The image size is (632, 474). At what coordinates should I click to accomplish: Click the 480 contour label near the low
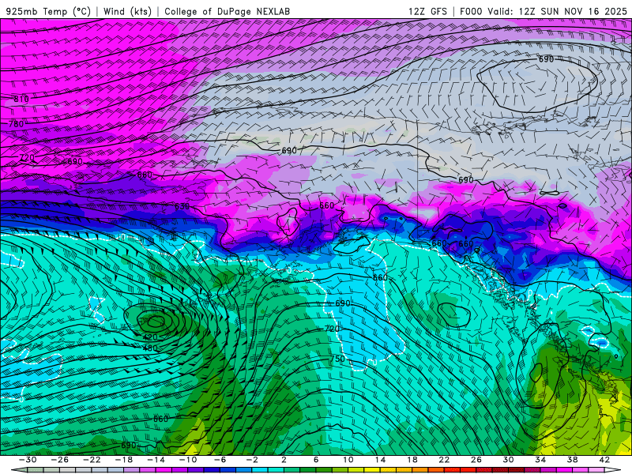(x=150, y=348)
